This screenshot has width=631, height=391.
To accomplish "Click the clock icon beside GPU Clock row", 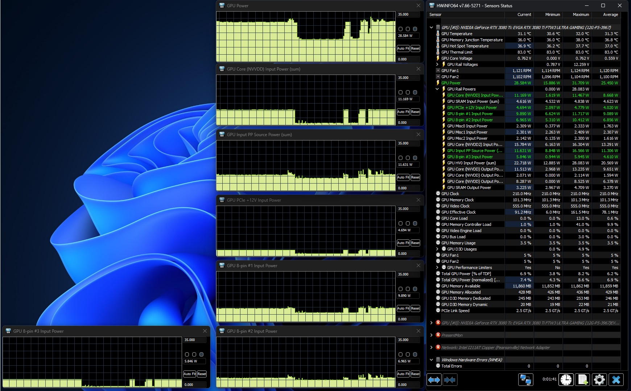I will 438,194.
